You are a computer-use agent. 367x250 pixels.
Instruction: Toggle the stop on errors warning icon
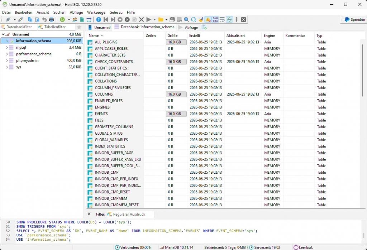(208, 20)
